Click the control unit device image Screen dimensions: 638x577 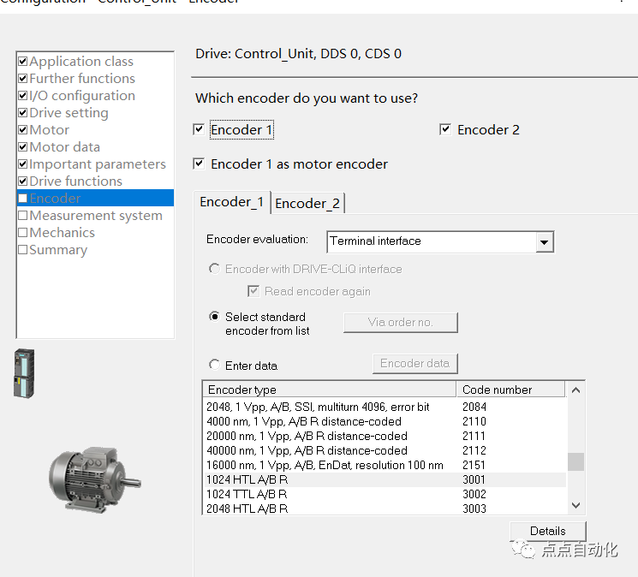(x=24, y=373)
